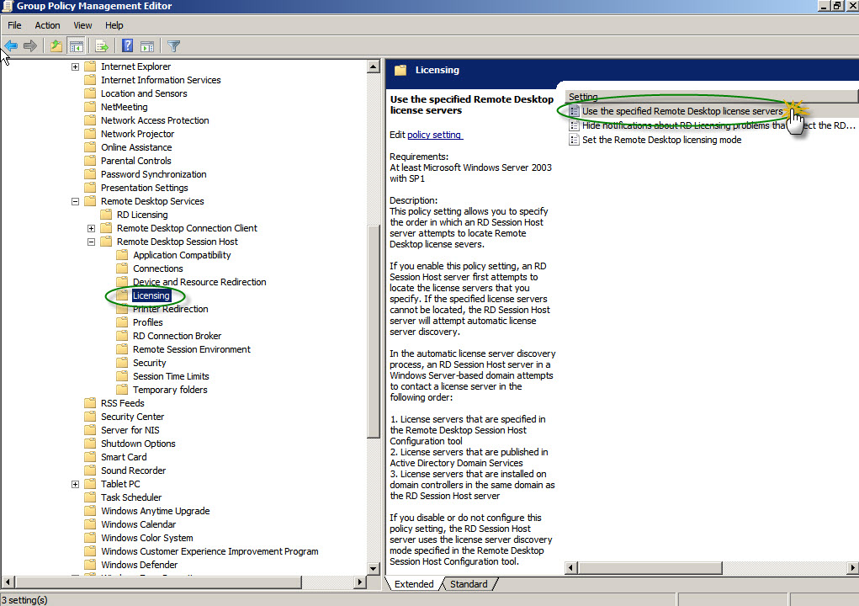
Task: Click the tree pane horizontal scroll left arrow
Action: point(8,582)
